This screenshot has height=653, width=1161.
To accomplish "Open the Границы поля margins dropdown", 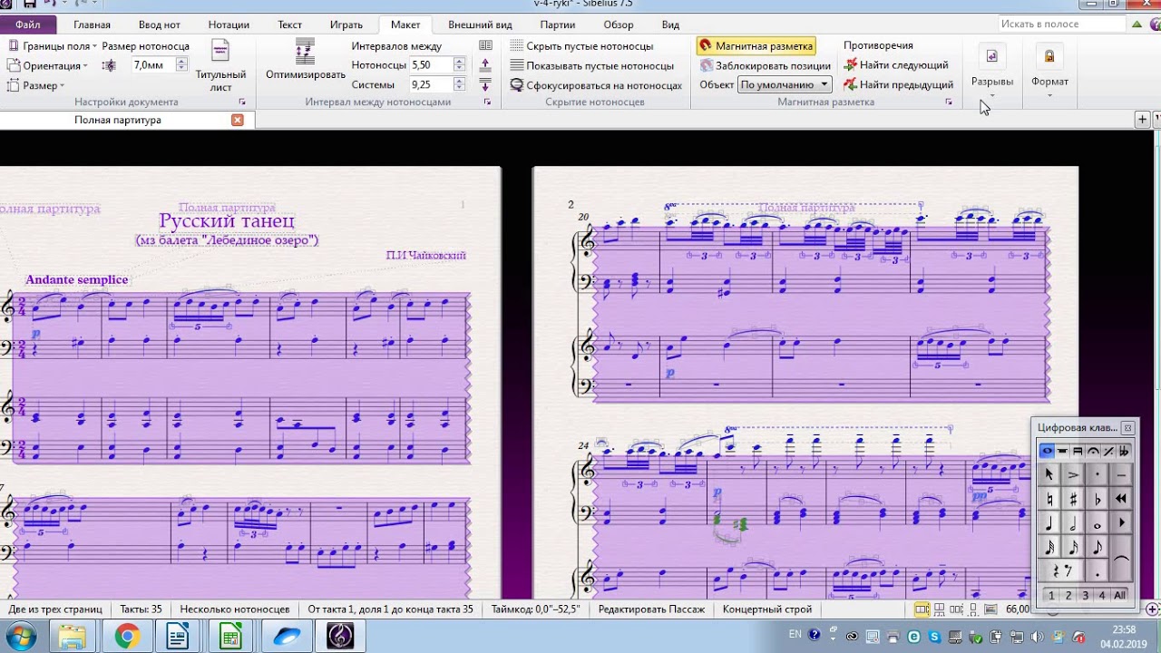I will (53, 45).
